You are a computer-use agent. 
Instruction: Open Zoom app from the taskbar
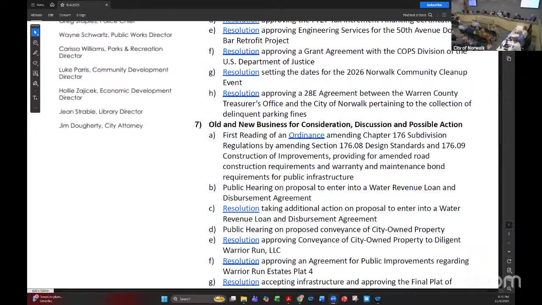(x=333, y=299)
